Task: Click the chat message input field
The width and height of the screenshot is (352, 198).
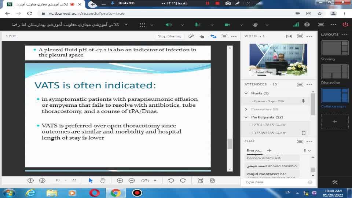Action: coord(275,182)
